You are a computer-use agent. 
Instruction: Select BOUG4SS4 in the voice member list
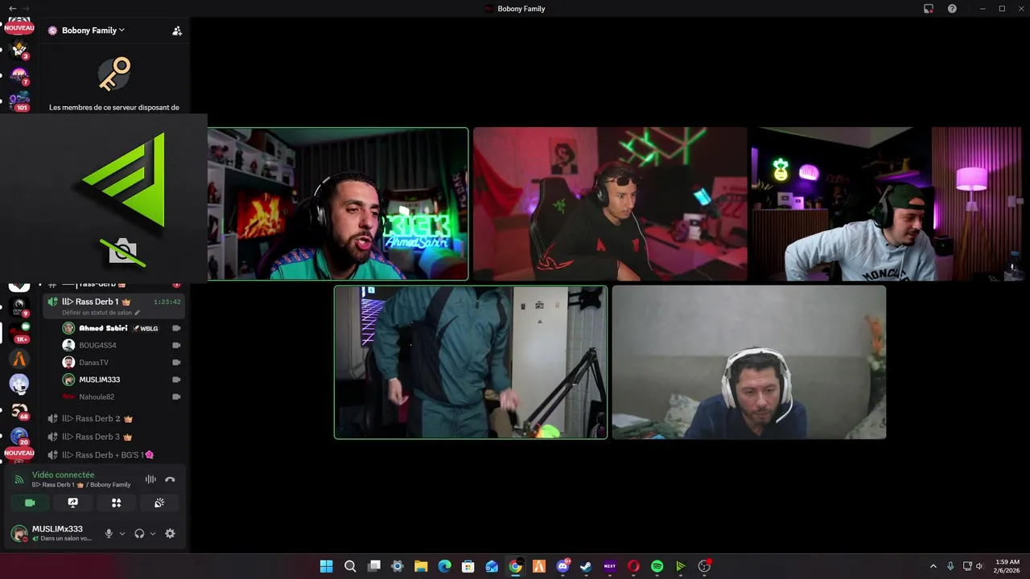click(97, 345)
